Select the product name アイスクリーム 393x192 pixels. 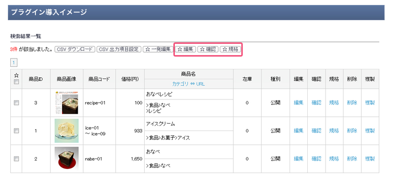pyautogui.click(x=161, y=124)
